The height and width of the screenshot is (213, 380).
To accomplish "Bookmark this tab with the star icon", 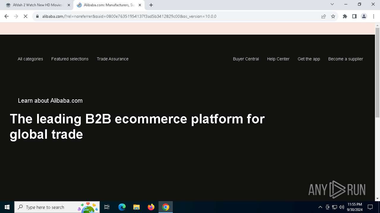I will [333, 16].
